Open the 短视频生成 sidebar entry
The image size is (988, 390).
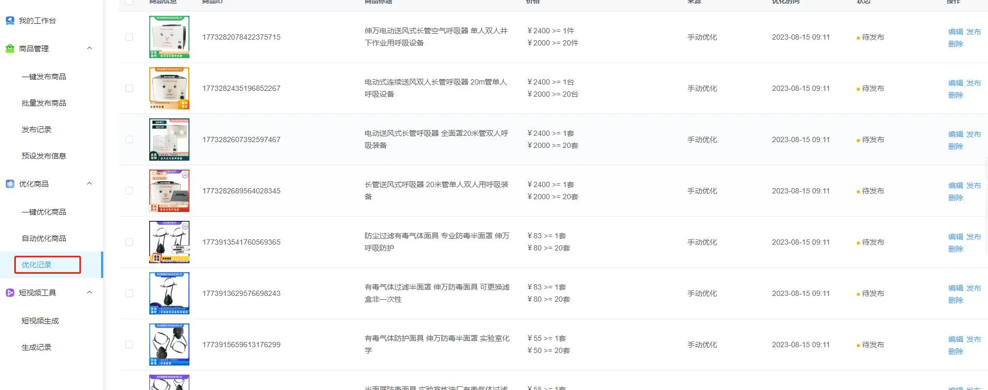pyautogui.click(x=40, y=321)
